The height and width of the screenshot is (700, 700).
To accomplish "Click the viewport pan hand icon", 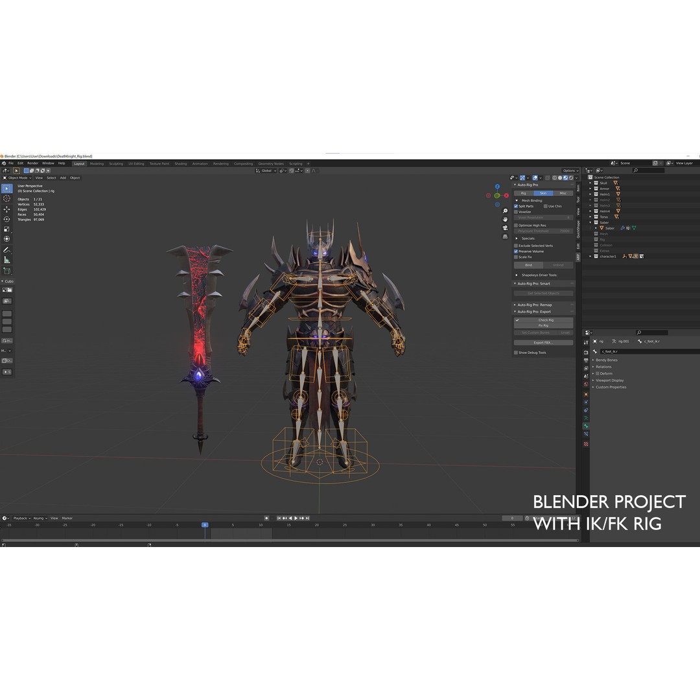I will (x=505, y=220).
